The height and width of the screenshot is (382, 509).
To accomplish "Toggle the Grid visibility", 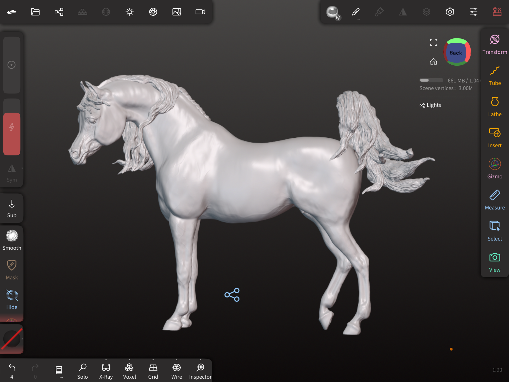I will click(x=153, y=371).
